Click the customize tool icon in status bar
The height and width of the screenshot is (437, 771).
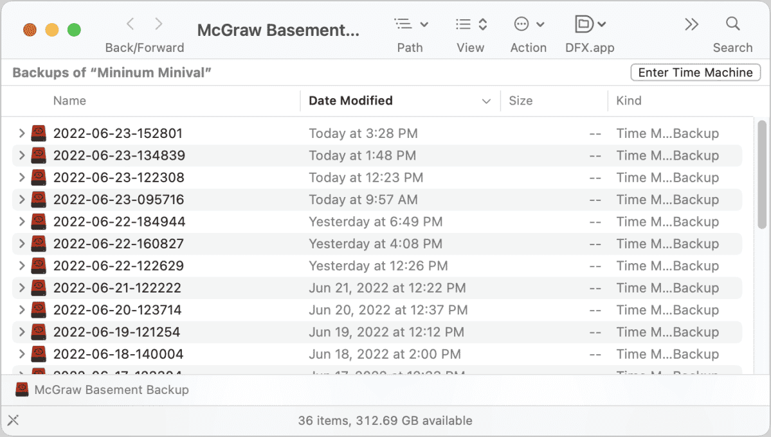(14, 420)
